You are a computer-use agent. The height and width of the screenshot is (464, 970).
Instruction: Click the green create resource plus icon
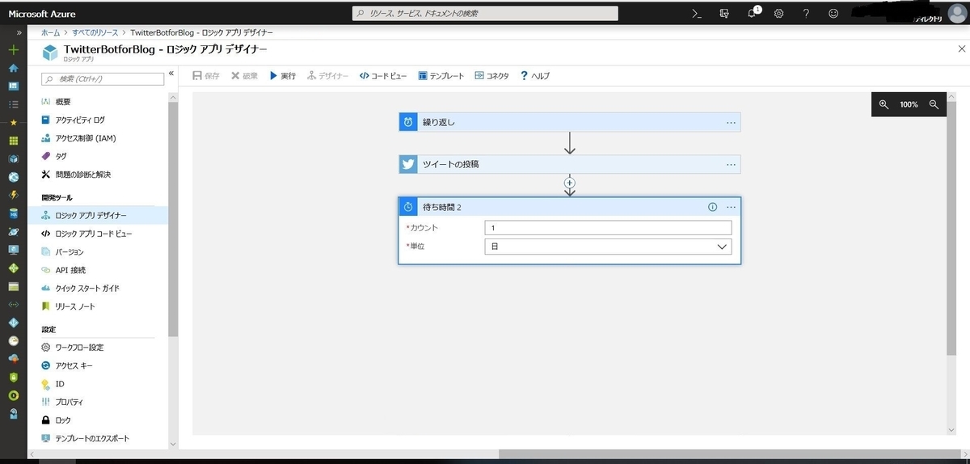(13, 50)
